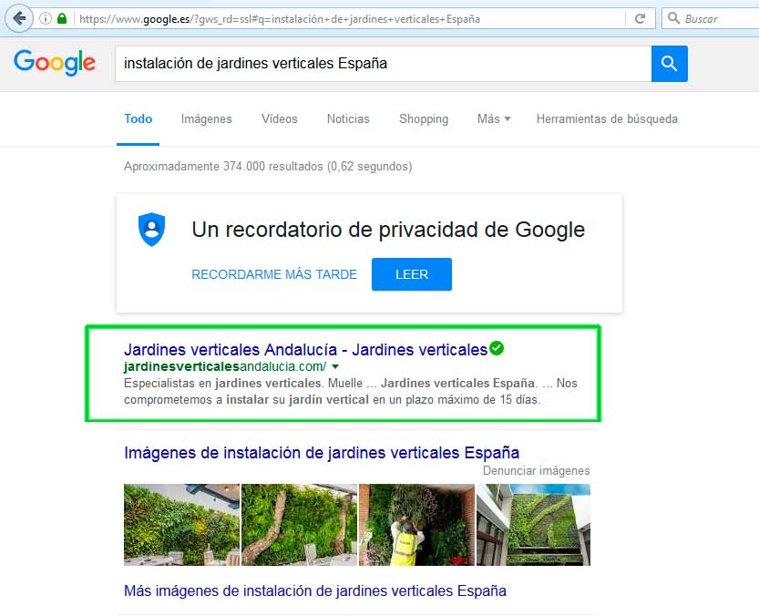Screen dimensions: 759x616
Task: Open Más imágenes de instalación link
Action: point(315,590)
